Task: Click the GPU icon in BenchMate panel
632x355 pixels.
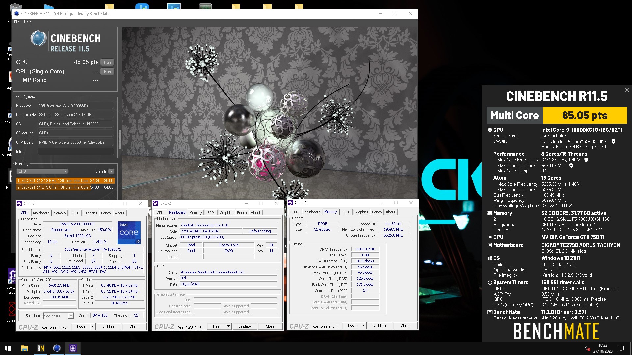Action: [x=490, y=237]
